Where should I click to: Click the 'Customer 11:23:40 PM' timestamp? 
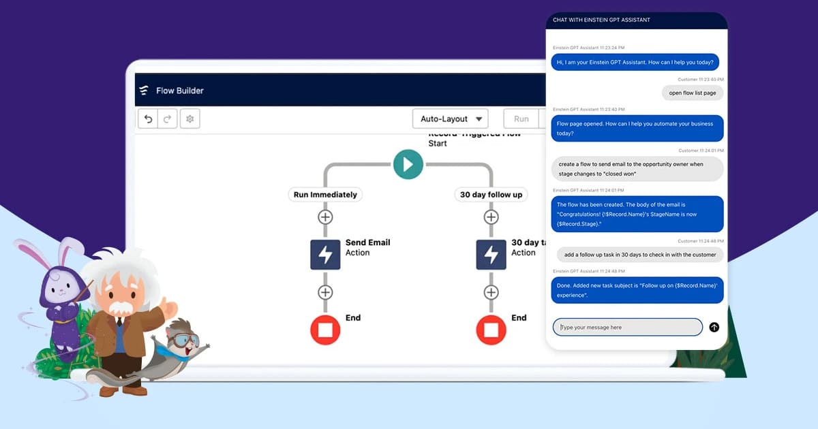(701, 79)
